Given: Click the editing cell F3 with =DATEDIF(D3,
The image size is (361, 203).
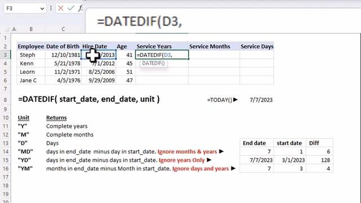Looking at the screenshot, I should [x=162, y=55].
